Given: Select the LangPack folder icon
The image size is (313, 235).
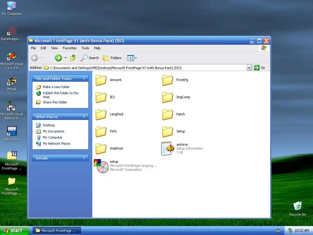Looking at the screenshot, I should coord(101,114).
